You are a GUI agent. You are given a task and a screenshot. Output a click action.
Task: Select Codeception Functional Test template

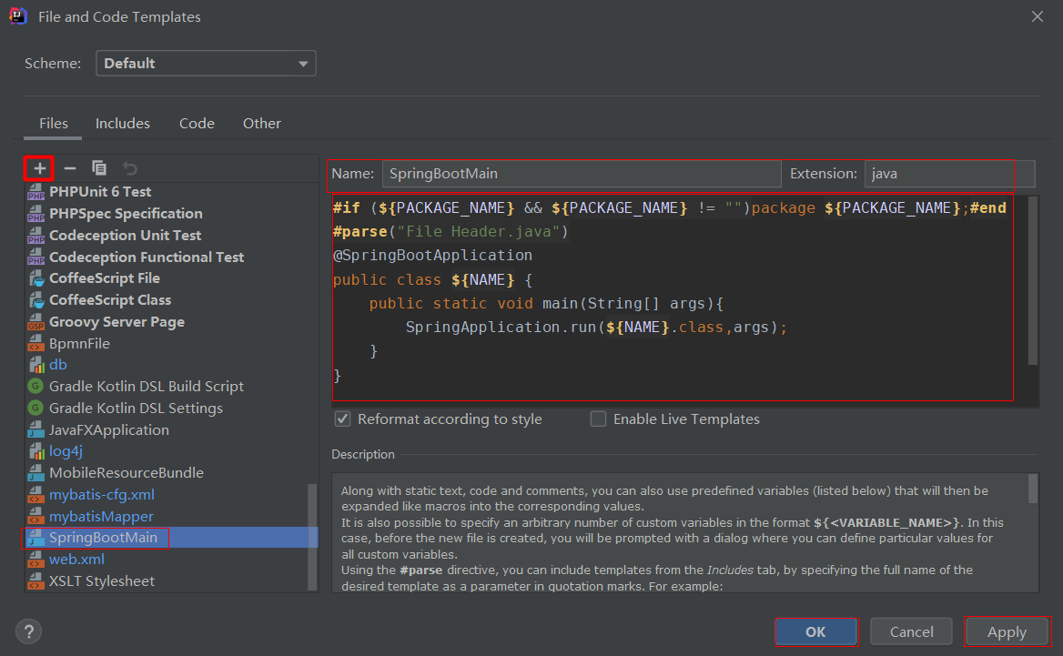click(171, 257)
